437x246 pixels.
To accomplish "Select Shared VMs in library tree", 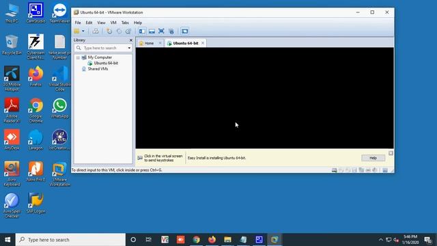I will click(x=98, y=69).
